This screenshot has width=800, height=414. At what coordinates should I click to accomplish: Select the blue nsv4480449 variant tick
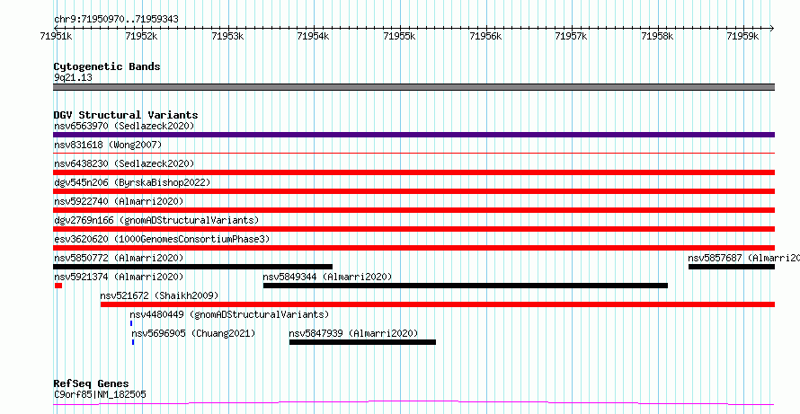point(131,323)
